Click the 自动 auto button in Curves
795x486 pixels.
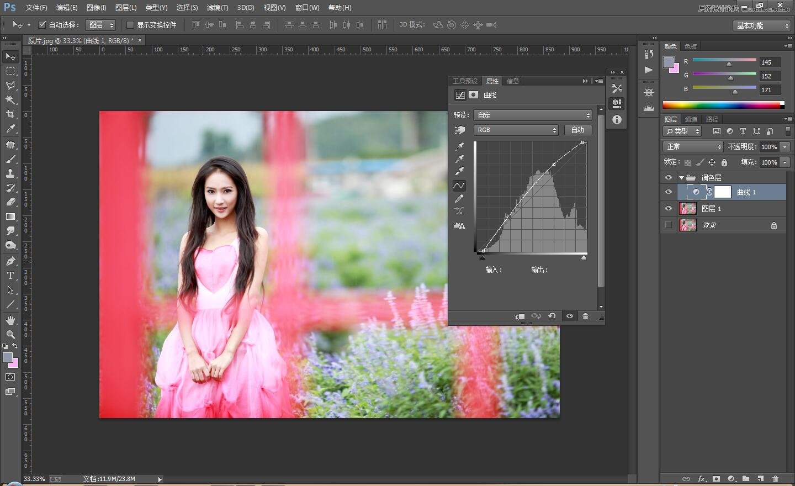click(577, 130)
